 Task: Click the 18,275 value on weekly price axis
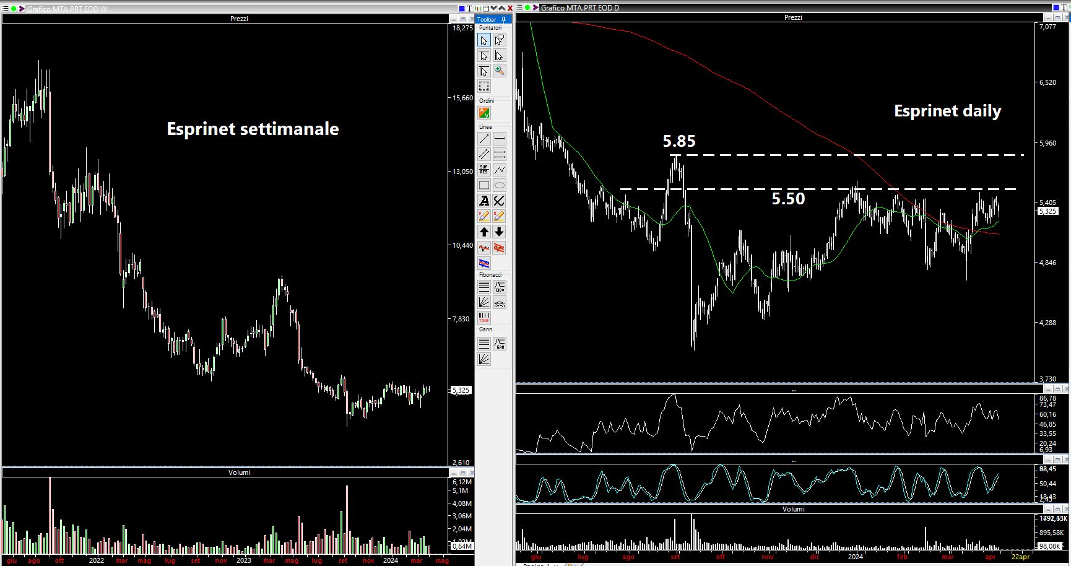tap(463, 28)
